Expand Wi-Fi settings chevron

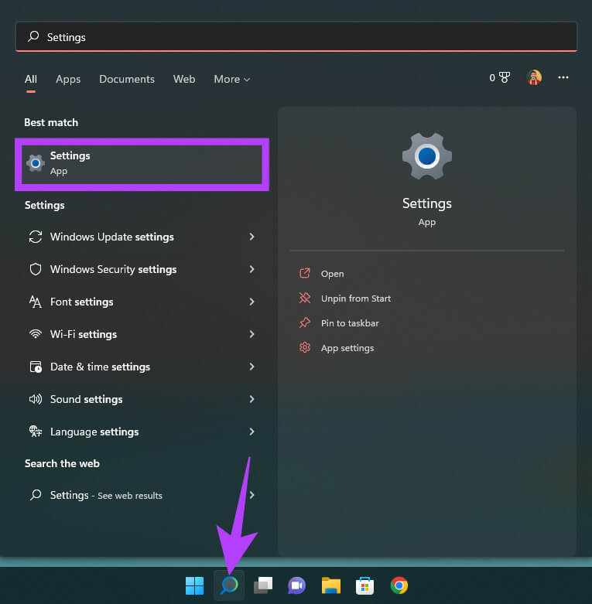coord(252,334)
